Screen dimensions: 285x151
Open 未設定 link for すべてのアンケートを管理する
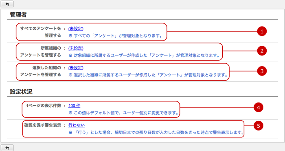coord(76,29)
